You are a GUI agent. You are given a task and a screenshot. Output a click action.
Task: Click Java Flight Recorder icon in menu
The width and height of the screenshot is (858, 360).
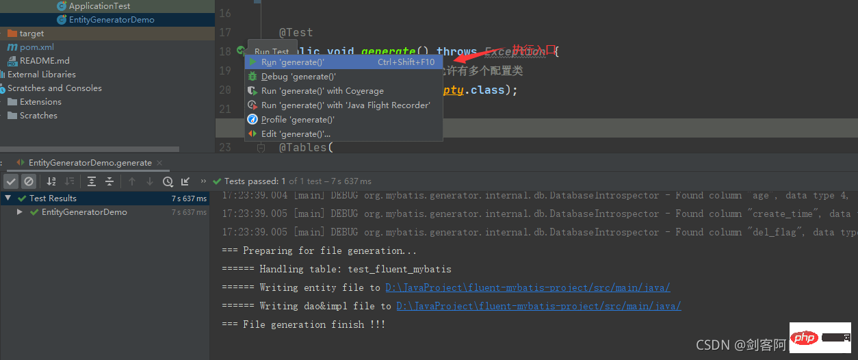[x=252, y=105]
